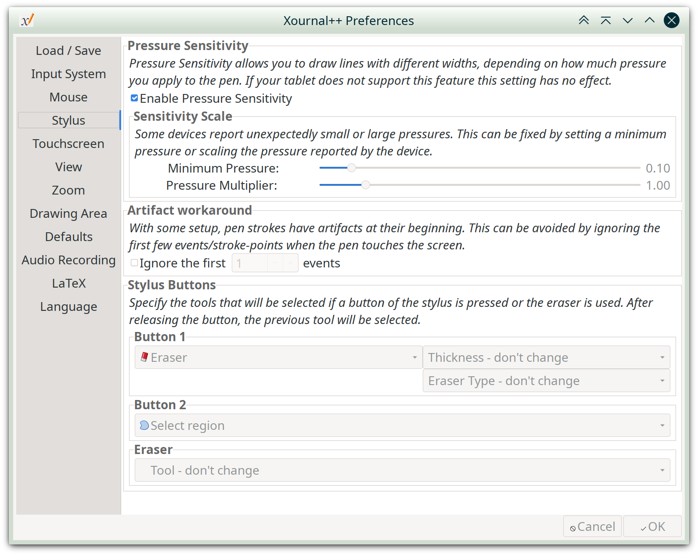Click the ignored events number field

coord(249,263)
